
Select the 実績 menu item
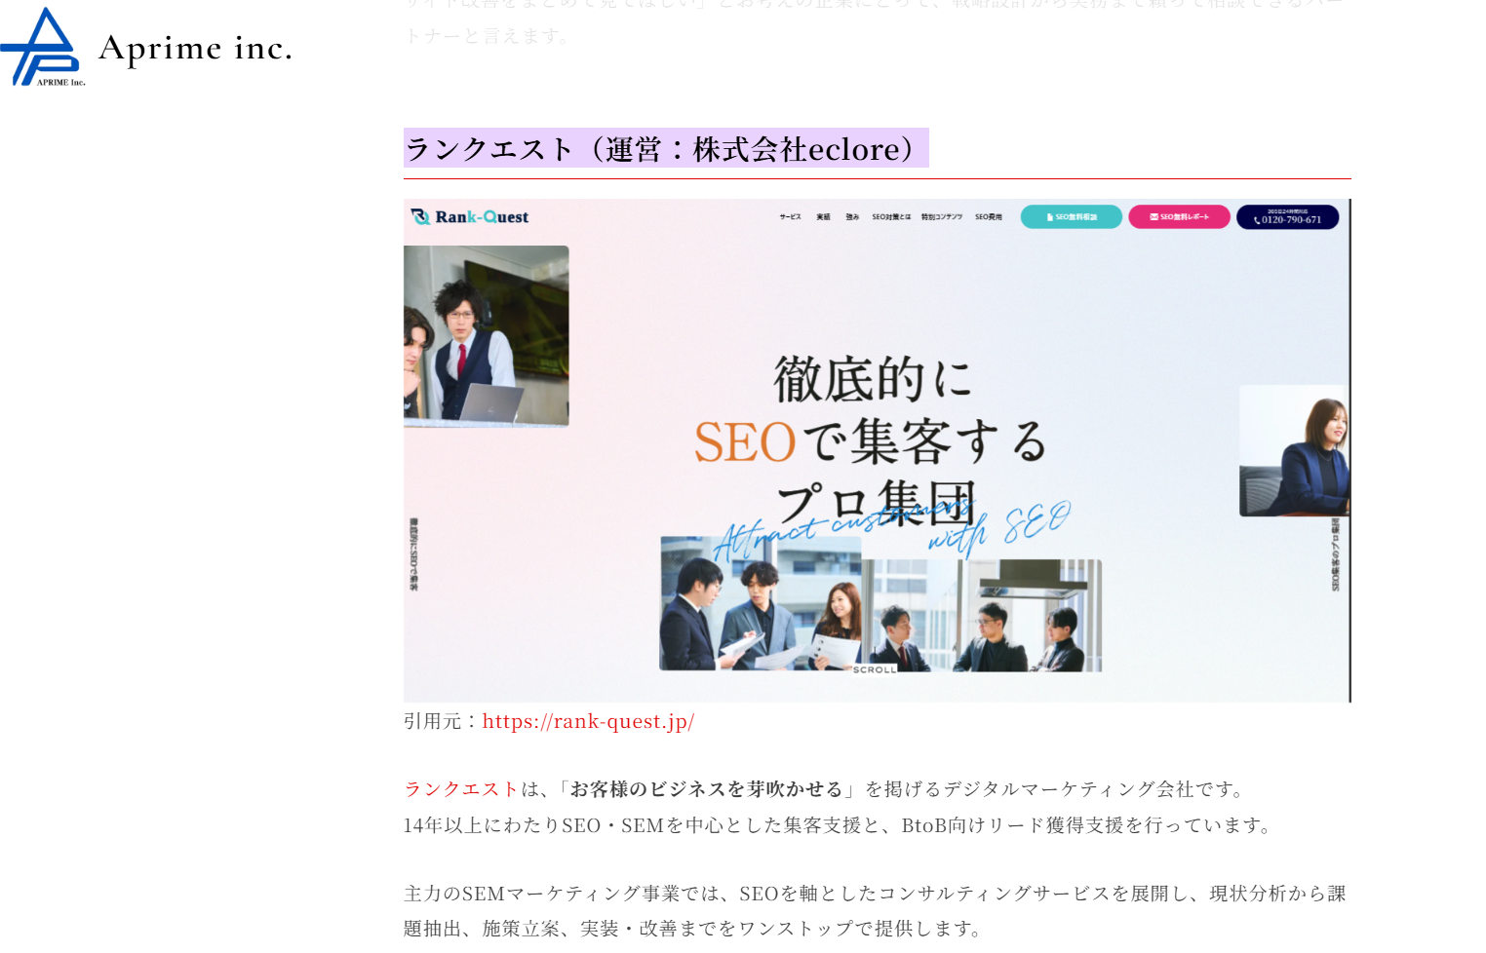tap(823, 217)
